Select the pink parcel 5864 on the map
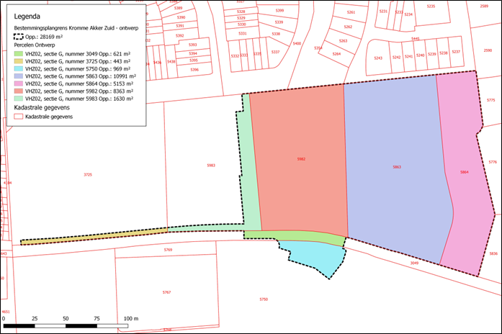The image size is (502, 334). pyautogui.click(x=465, y=173)
